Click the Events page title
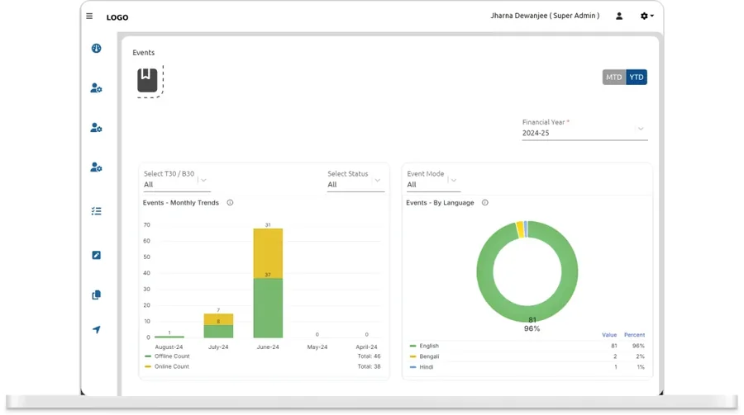744x415 pixels. point(143,53)
